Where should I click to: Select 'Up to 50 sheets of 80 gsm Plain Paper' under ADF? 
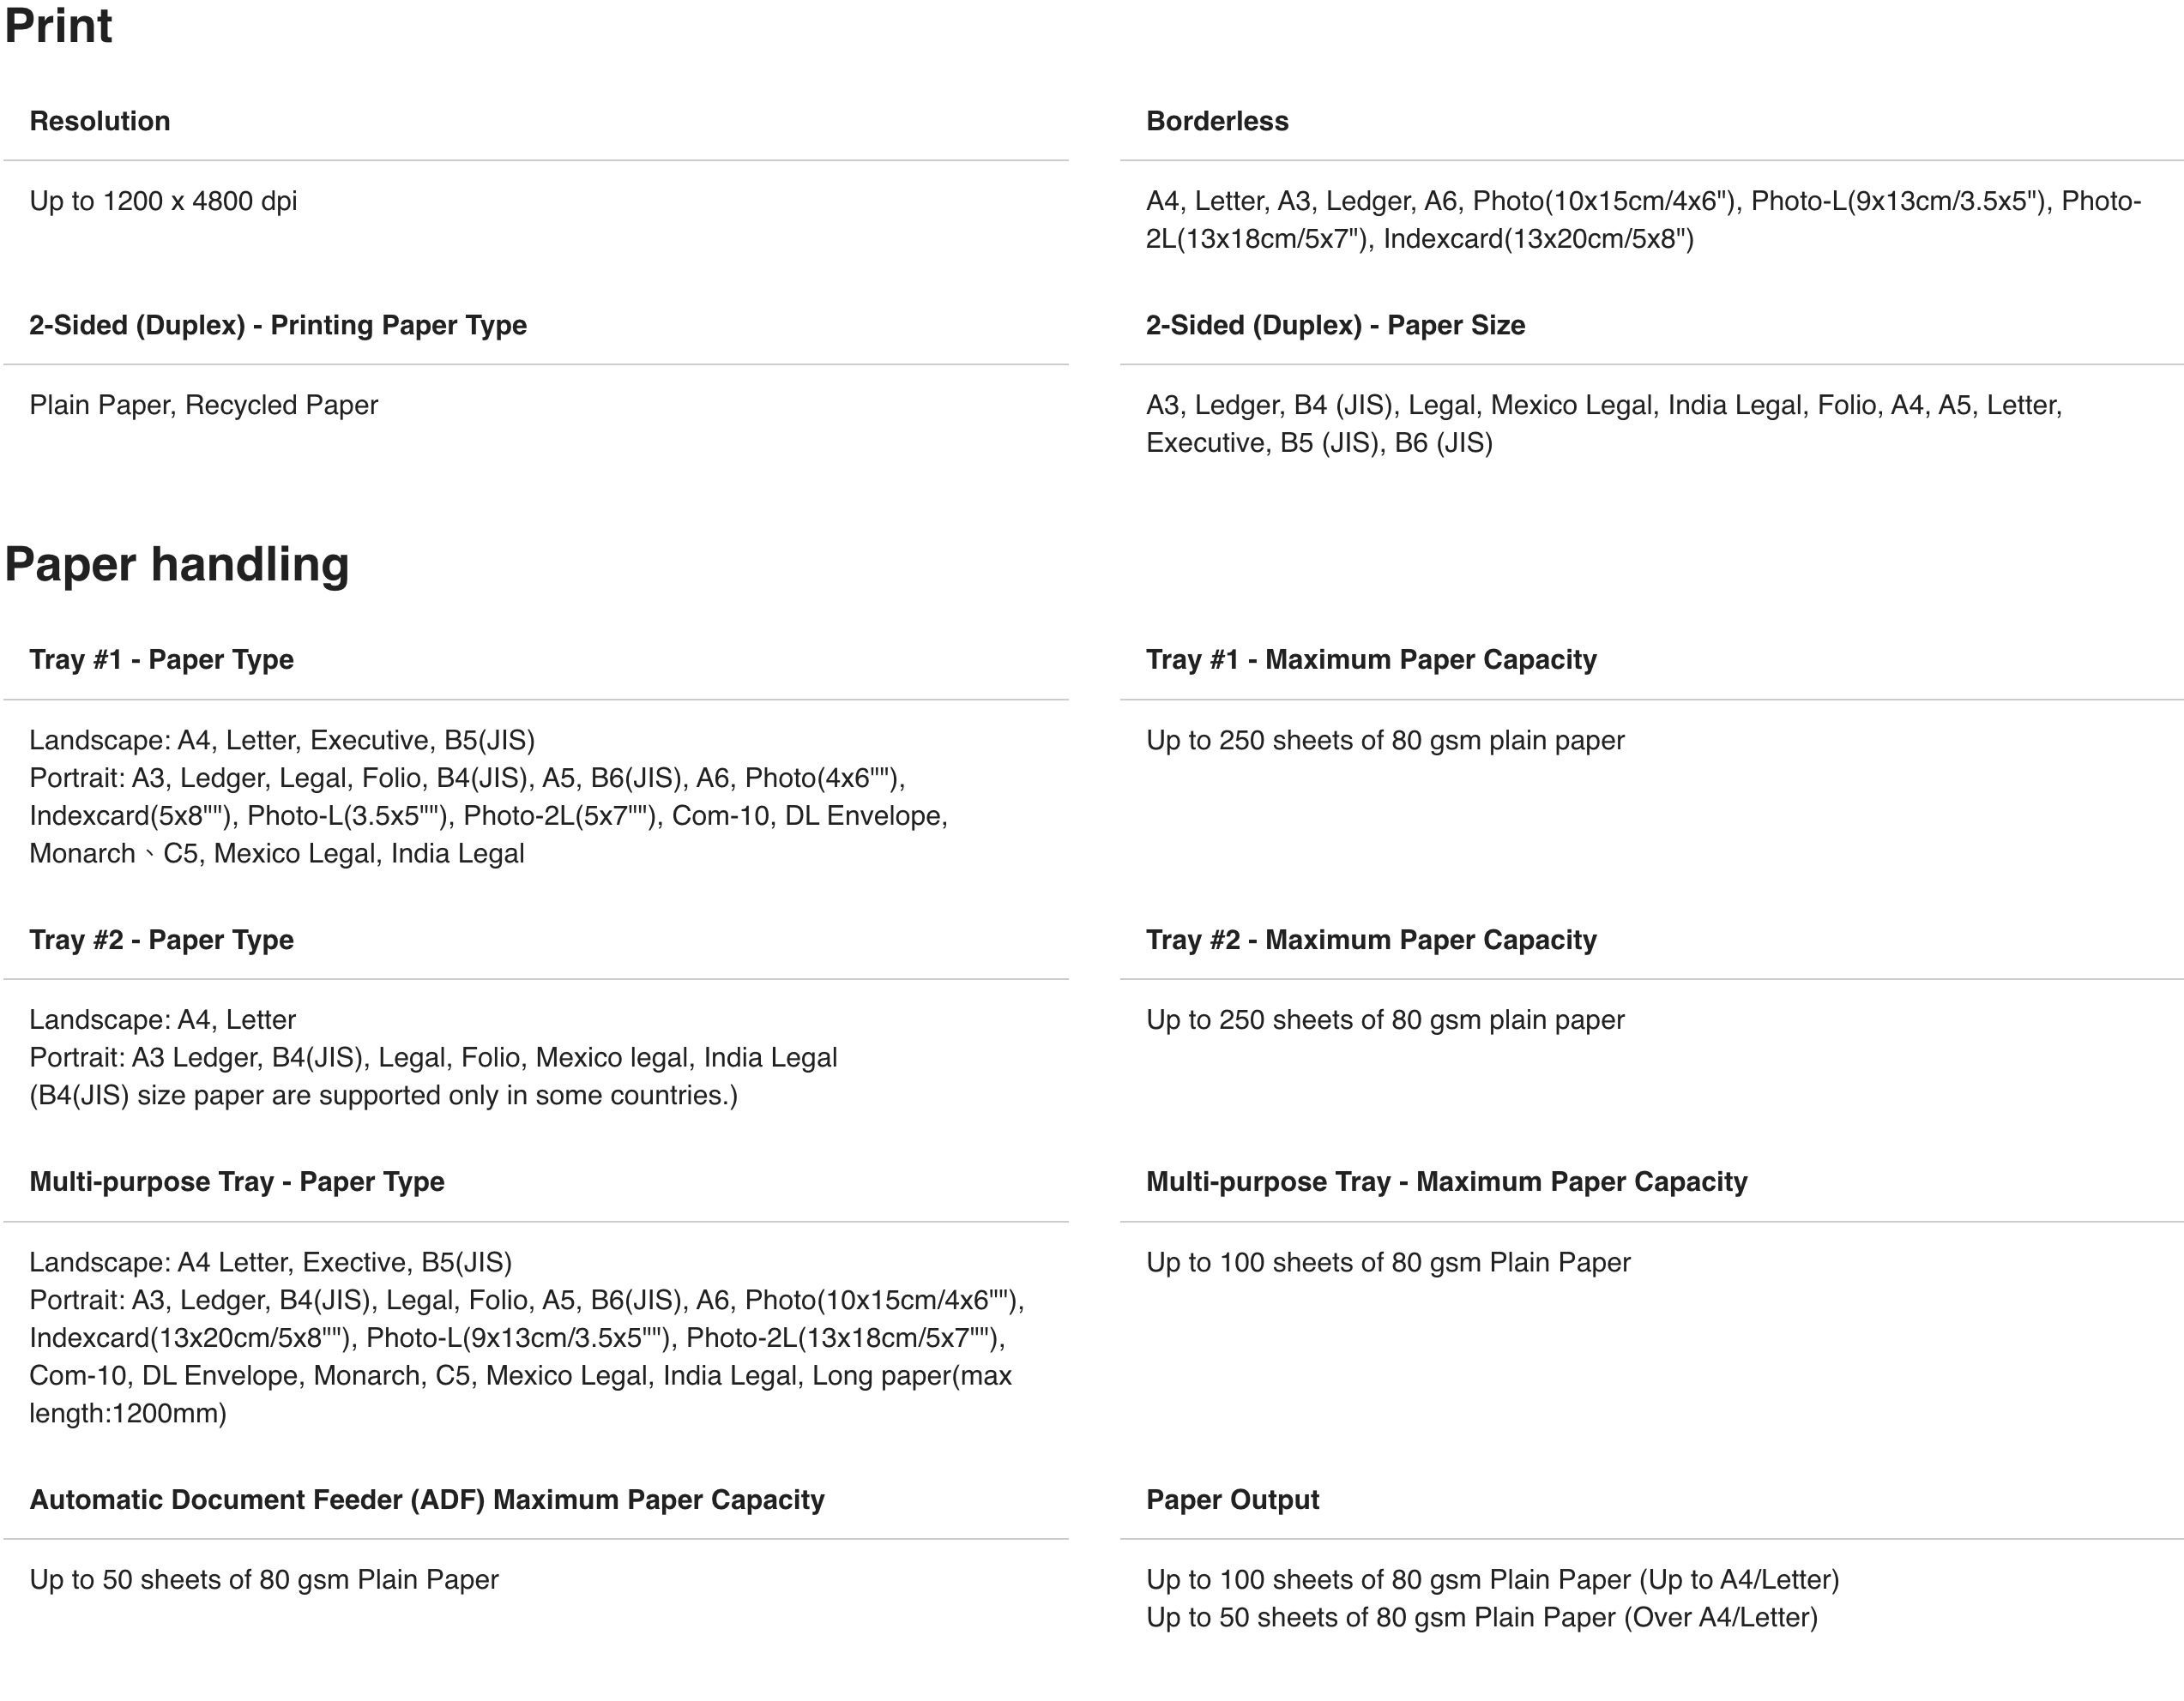[x=264, y=1579]
